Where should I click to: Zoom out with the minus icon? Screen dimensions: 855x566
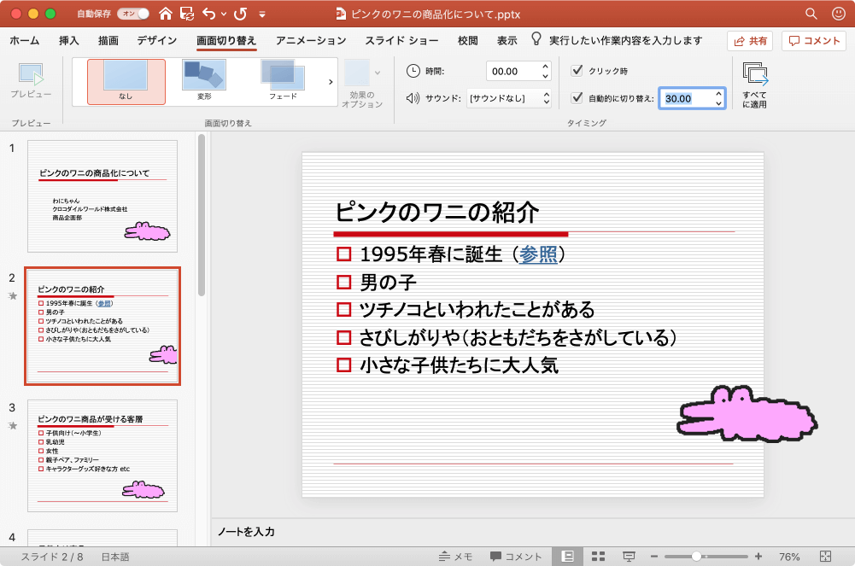(x=653, y=557)
